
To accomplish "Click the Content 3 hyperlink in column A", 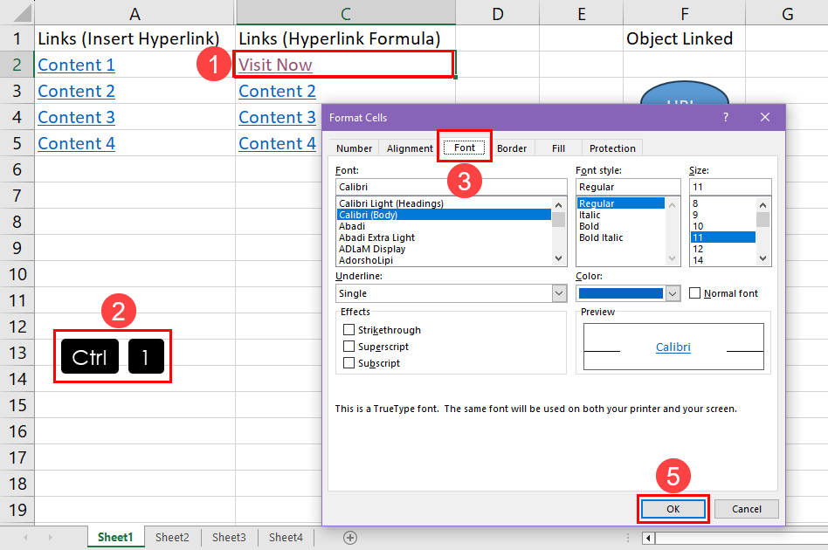I will 76,117.
